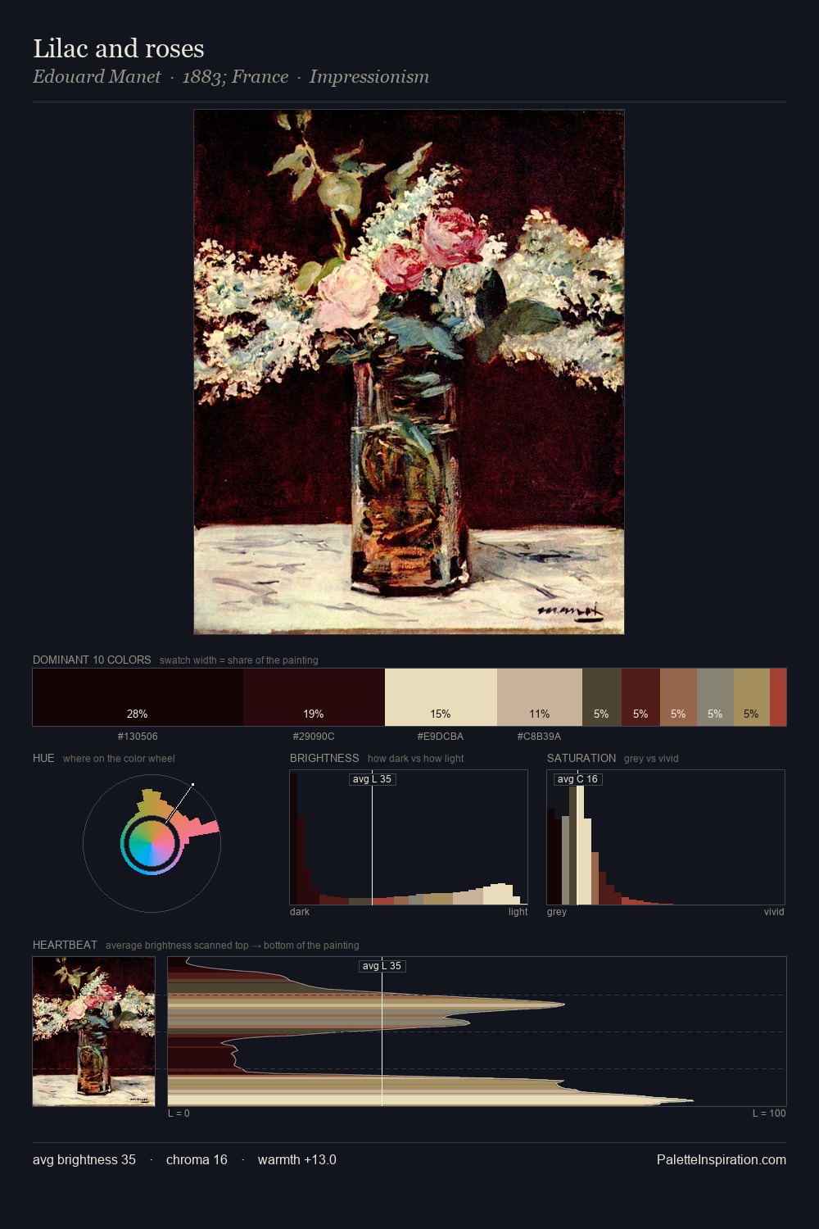Click 'avg L 35' label in Heartbeat chart
This screenshot has height=1229, width=819.
point(382,966)
